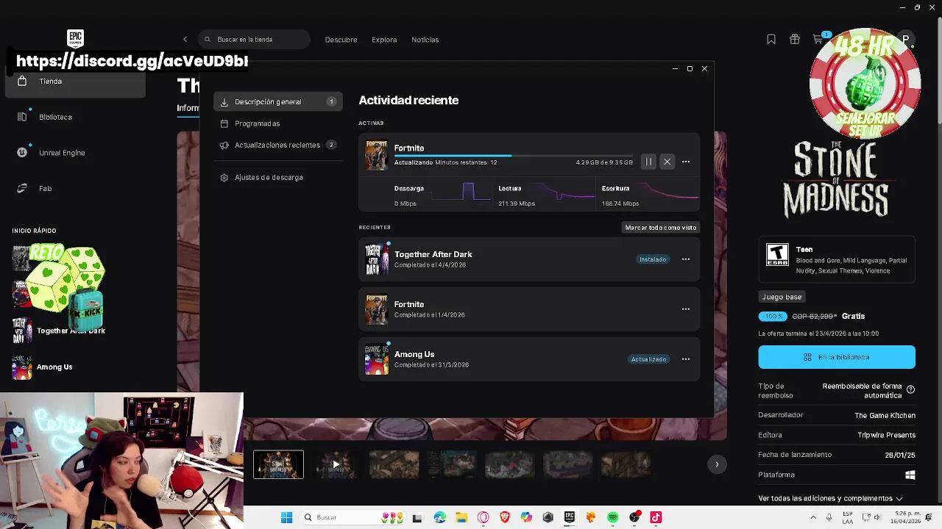
Task: Select Programadas in downloads panel
Action: point(278,123)
